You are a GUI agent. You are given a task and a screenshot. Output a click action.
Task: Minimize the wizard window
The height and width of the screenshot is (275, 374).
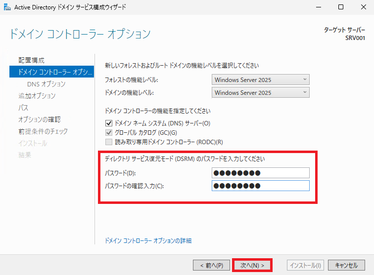click(319, 7)
